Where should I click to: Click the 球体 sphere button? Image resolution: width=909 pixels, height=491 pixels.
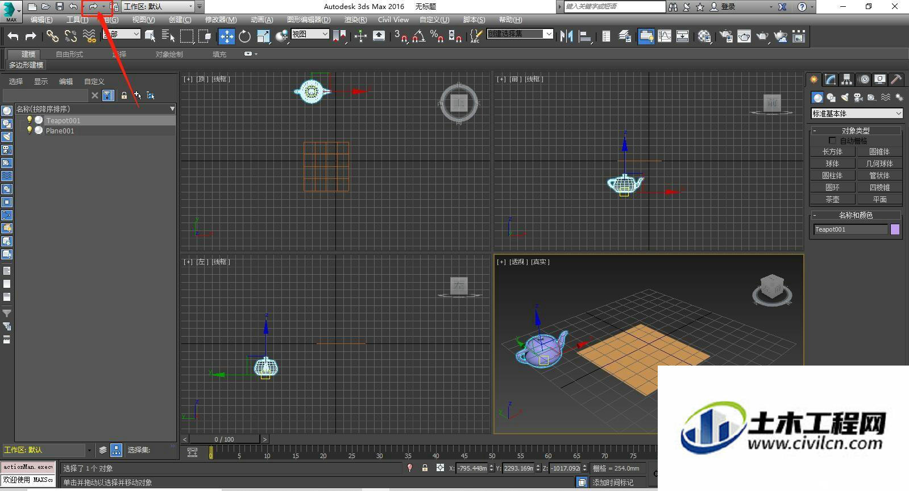tap(832, 163)
